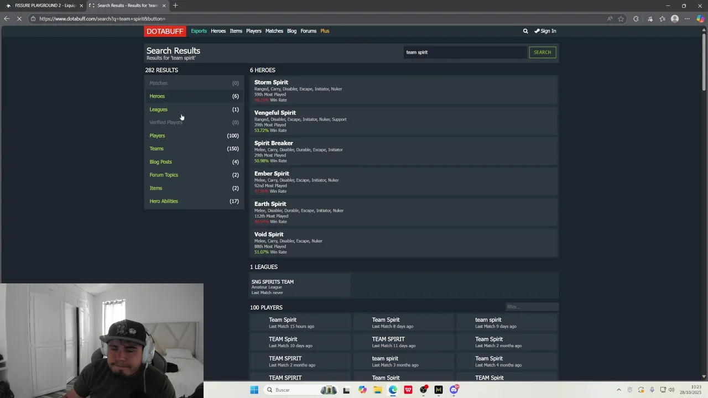Open the Read aloud icon in the address bar
The image size is (708, 398).
[610, 19]
